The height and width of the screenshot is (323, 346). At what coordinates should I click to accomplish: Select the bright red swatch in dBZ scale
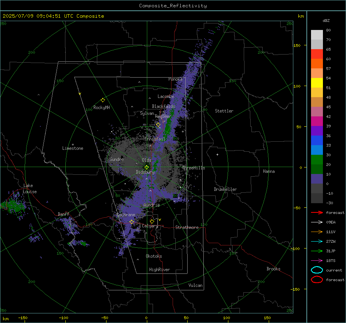317,54
